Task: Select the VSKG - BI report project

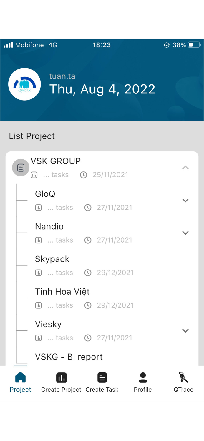Action: [x=69, y=357]
